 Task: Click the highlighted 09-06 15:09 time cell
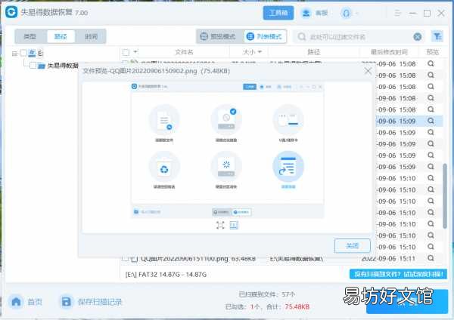pyautogui.click(x=396, y=121)
